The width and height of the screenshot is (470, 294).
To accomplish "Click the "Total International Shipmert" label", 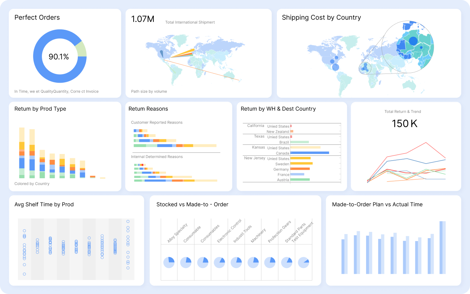I will 190,22.
